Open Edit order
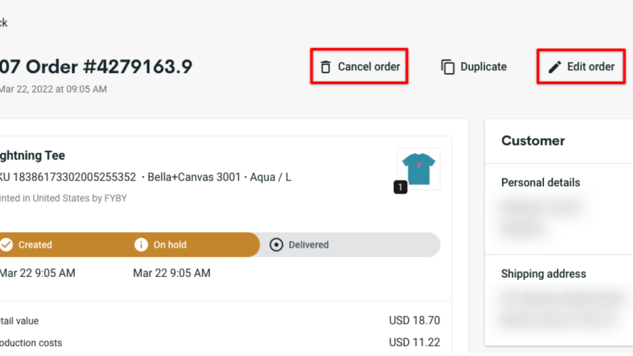Screen dimensions: 633x356 tap(580, 67)
